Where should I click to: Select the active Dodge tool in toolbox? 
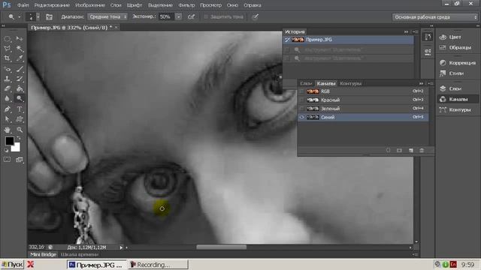[x=20, y=98]
